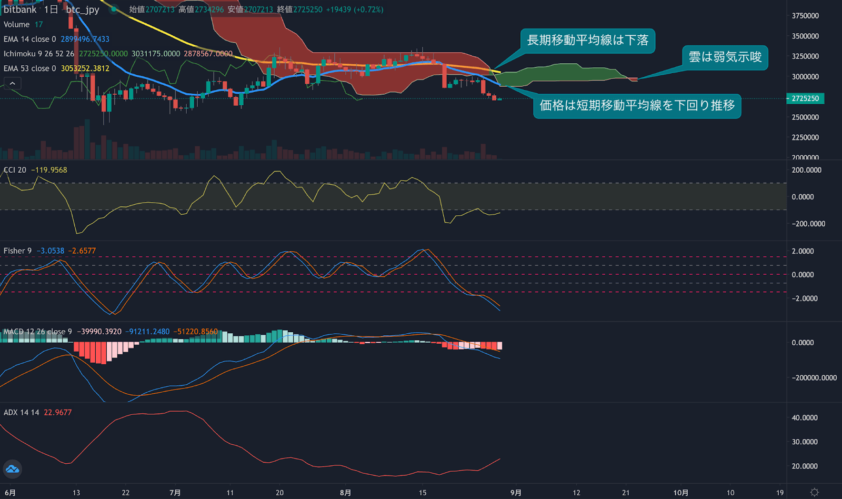This screenshot has width=842, height=499.
Task: Click the green 2725250 current price tag
Action: click(805, 98)
